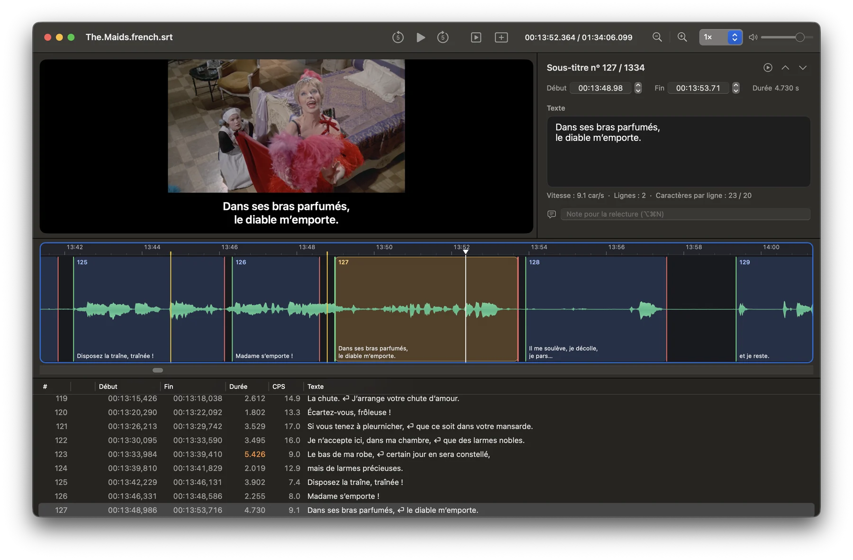Select row 126 'Madame s'emporte !'

[x=426, y=497]
